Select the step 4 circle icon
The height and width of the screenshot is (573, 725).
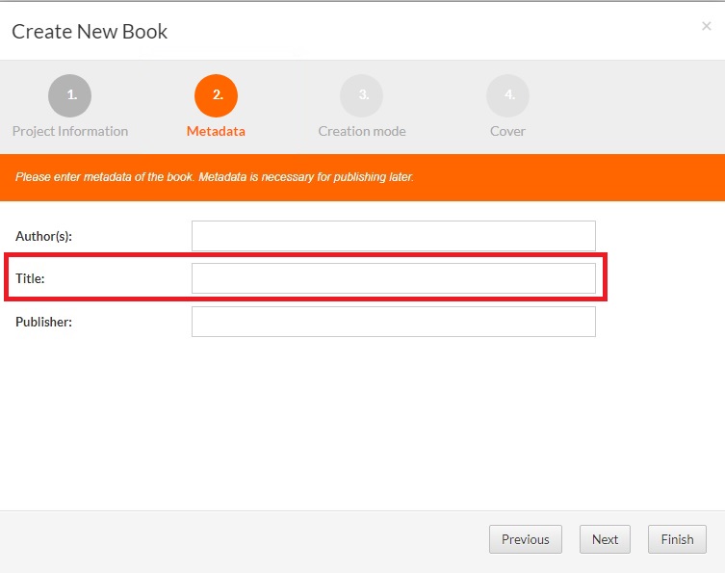507,95
